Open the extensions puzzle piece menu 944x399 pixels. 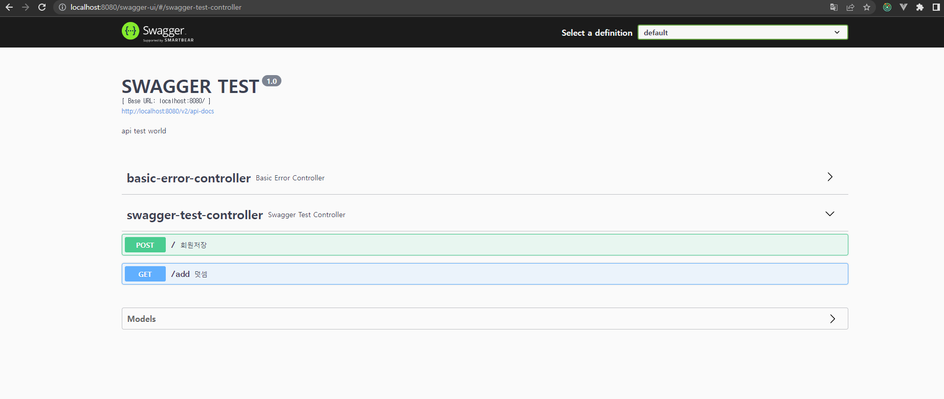(x=920, y=7)
